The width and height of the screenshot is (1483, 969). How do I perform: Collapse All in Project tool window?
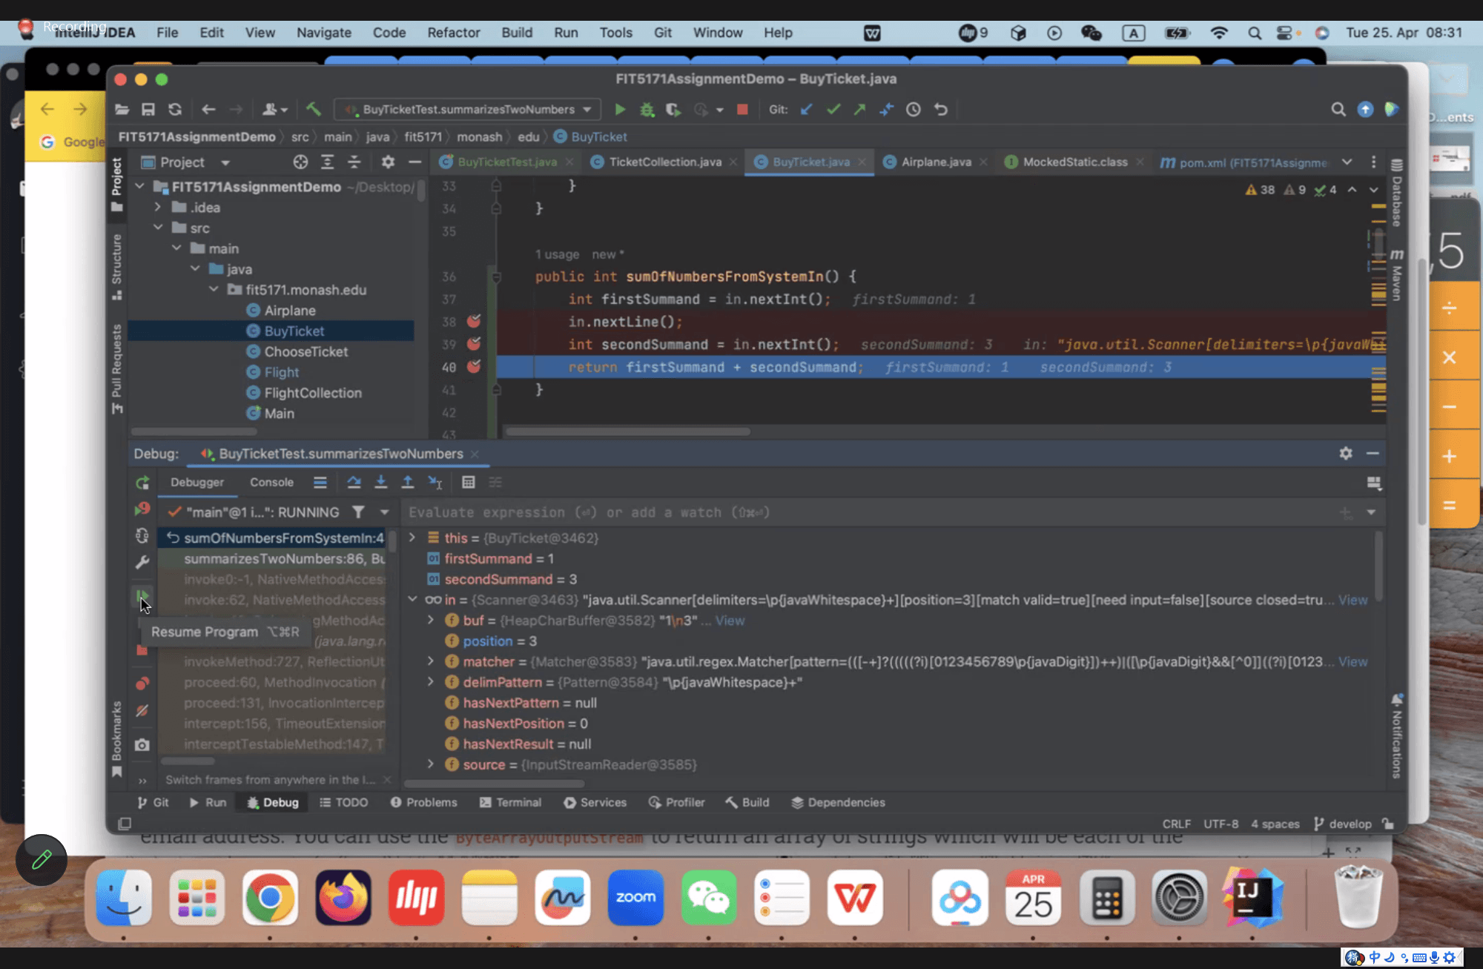pyautogui.click(x=354, y=162)
